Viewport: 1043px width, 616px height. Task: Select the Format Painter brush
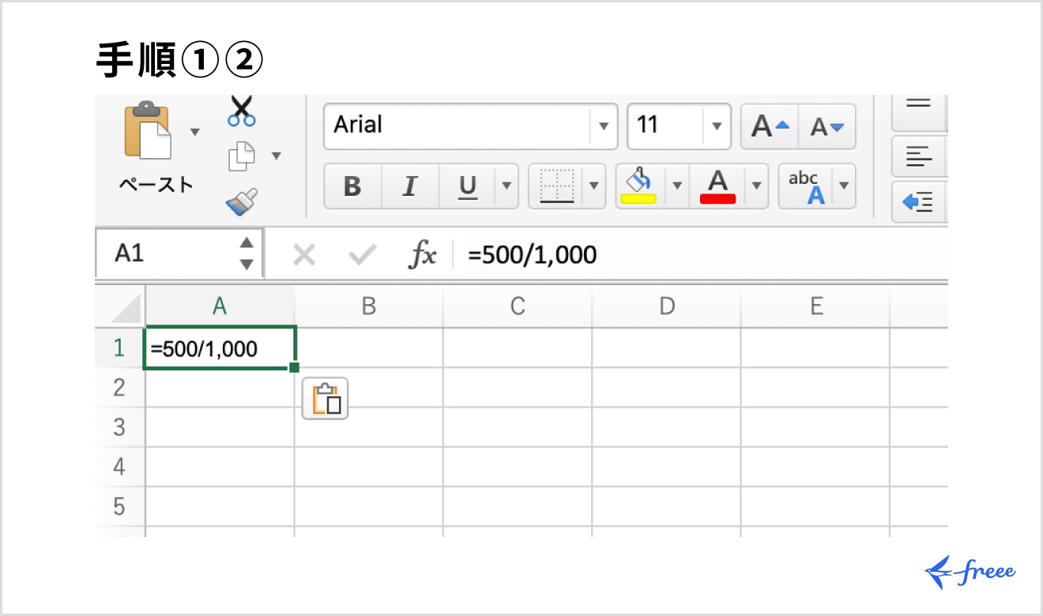(241, 201)
